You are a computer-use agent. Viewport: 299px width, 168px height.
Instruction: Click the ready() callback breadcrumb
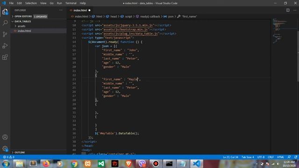pyautogui.click(x=150, y=17)
